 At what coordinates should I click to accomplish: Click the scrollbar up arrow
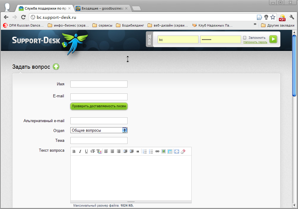pos(294,32)
